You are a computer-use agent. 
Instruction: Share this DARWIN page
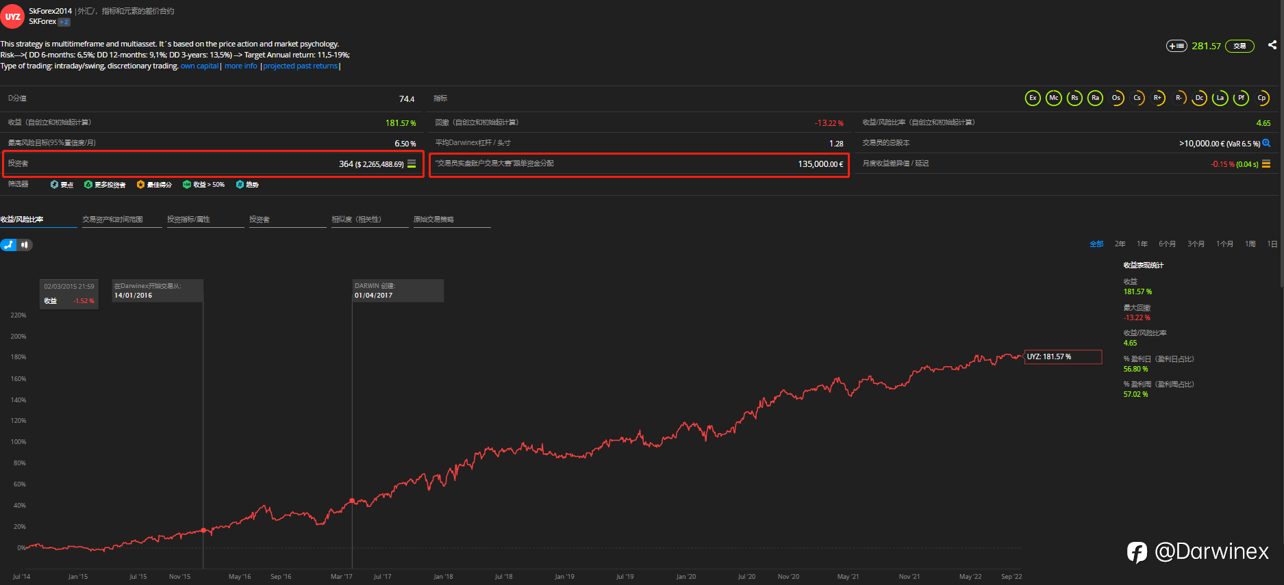click(1272, 45)
